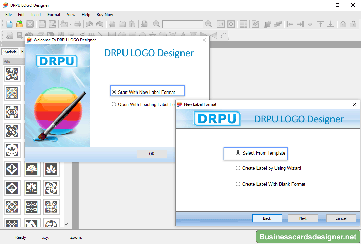Screen dimensions: 361x244
Task: Open the Buy Now menu
Action: pos(105,15)
